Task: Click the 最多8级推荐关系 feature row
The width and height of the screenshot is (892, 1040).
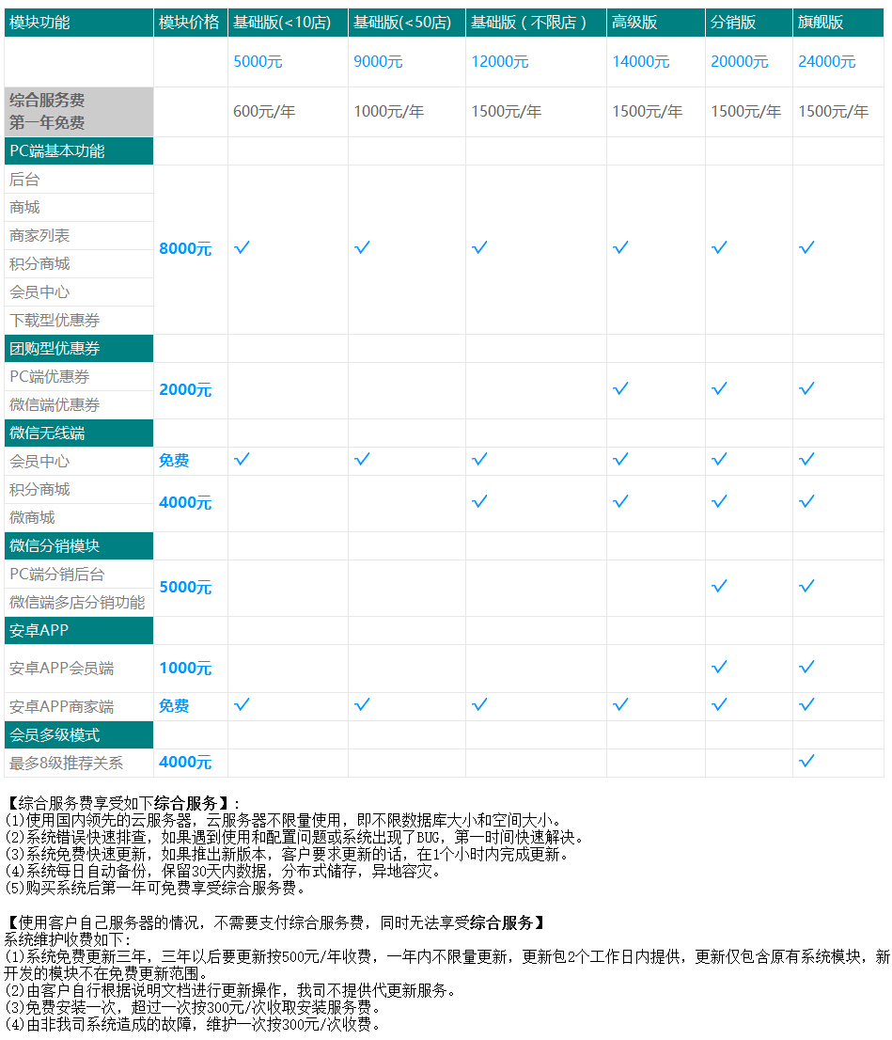Action: pos(79,764)
